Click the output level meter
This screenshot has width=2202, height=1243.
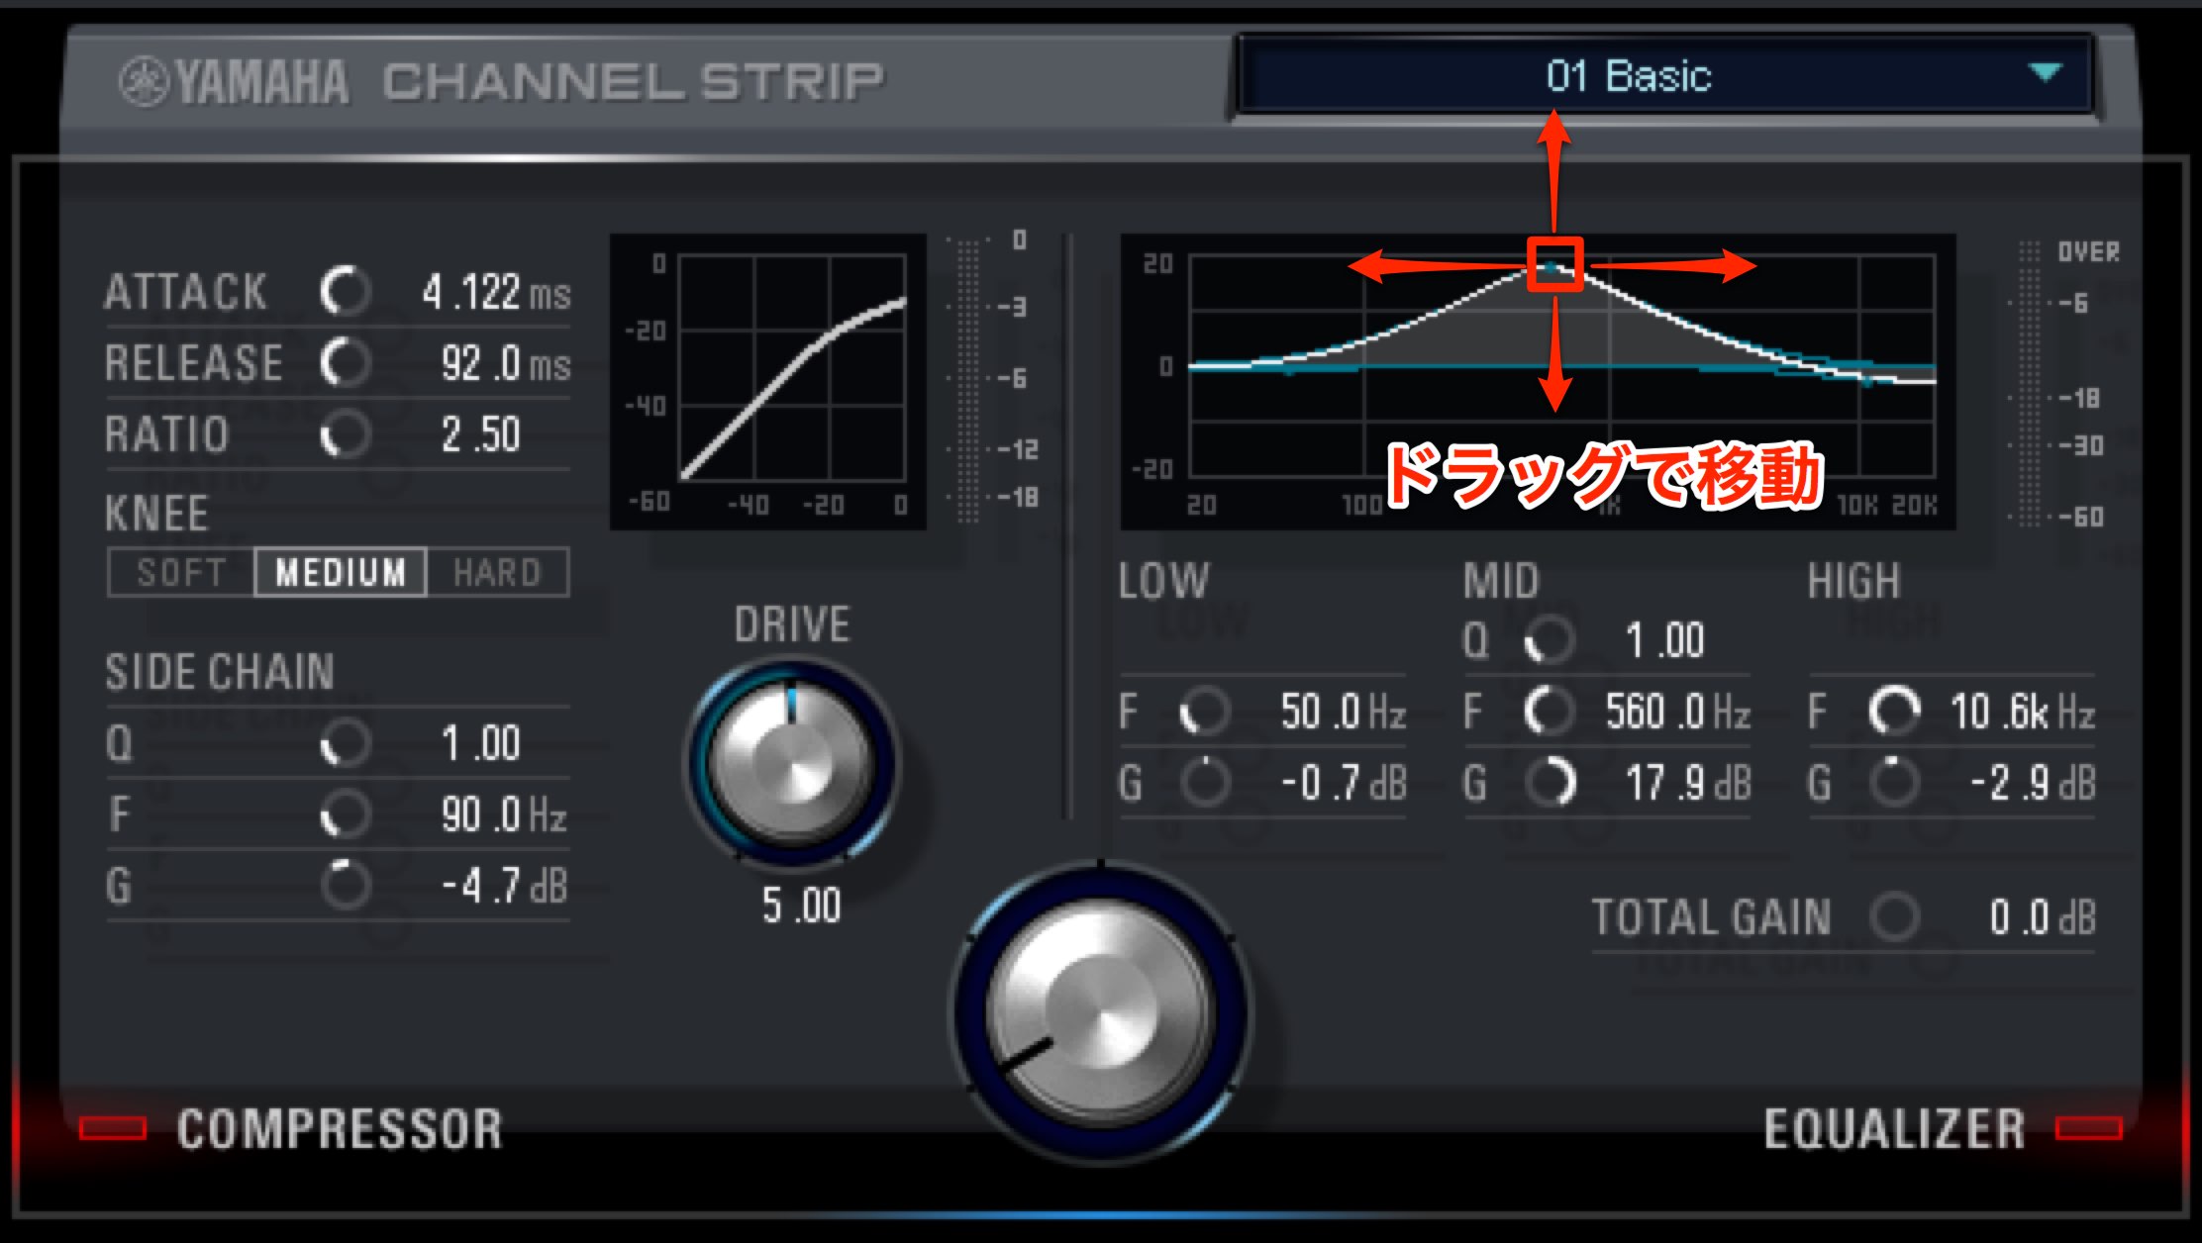(x=2029, y=383)
